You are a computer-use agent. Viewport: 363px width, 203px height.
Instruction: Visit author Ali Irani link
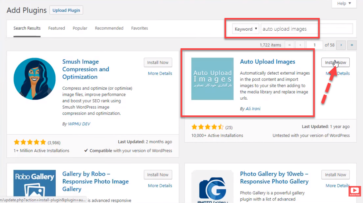click(x=253, y=109)
